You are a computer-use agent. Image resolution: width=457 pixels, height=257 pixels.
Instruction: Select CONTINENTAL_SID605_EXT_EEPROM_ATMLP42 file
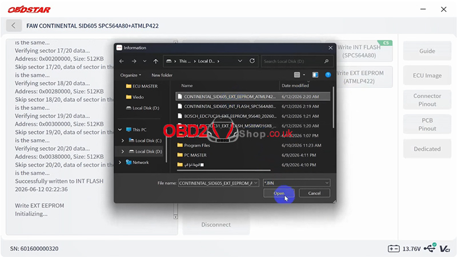[253, 96]
